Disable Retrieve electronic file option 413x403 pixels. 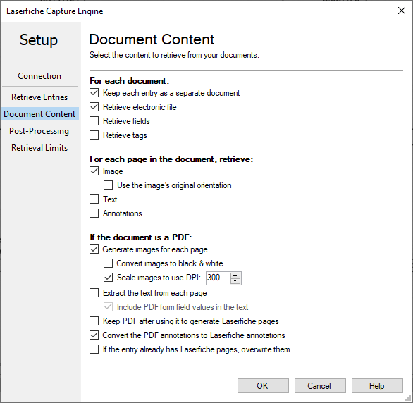pos(94,107)
